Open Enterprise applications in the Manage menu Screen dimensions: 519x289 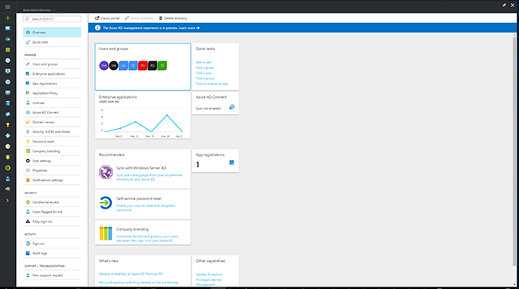pos(52,74)
